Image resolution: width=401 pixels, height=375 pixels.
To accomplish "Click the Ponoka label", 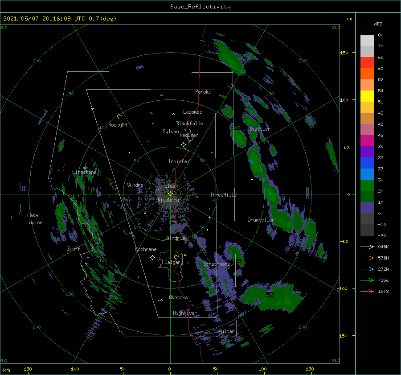I will pos(203,92).
